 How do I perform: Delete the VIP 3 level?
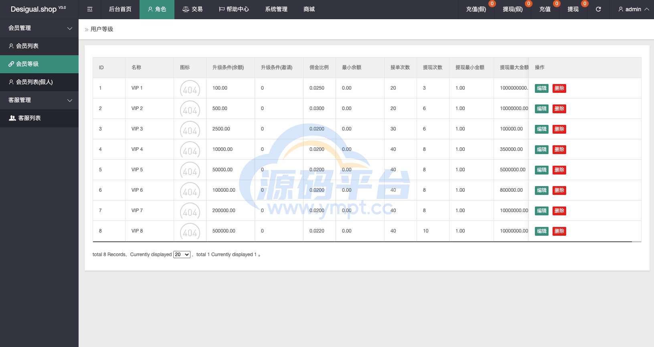(x=559, y=129)
